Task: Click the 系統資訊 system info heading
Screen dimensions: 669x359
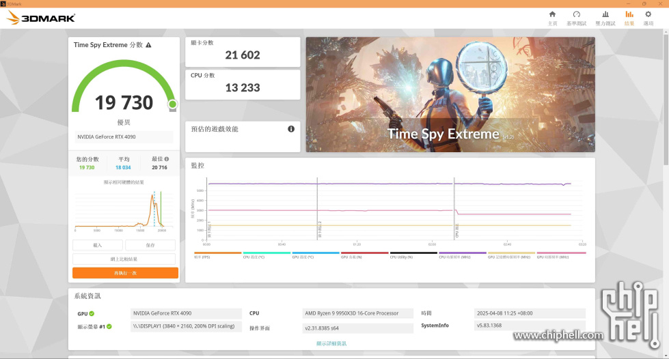Action: click(x=87, y=296)
